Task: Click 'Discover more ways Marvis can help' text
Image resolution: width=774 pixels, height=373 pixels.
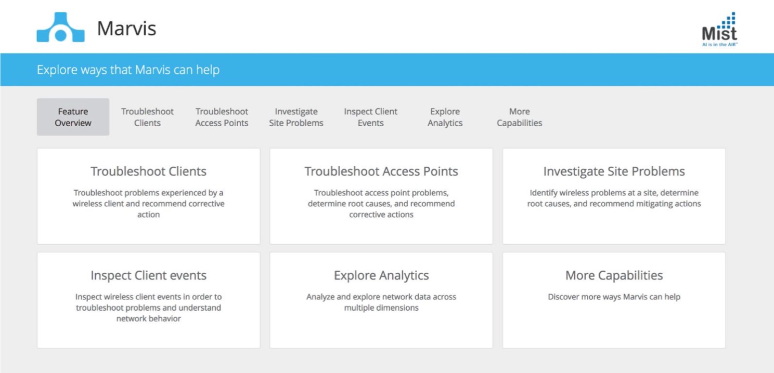Action: [x=614, y=297]
